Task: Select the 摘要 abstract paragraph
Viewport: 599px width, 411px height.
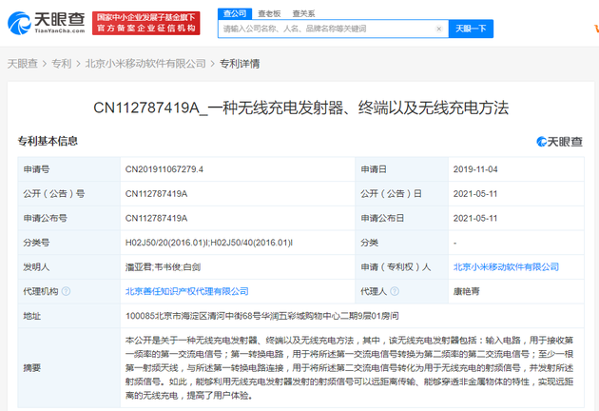Action: 349,368
